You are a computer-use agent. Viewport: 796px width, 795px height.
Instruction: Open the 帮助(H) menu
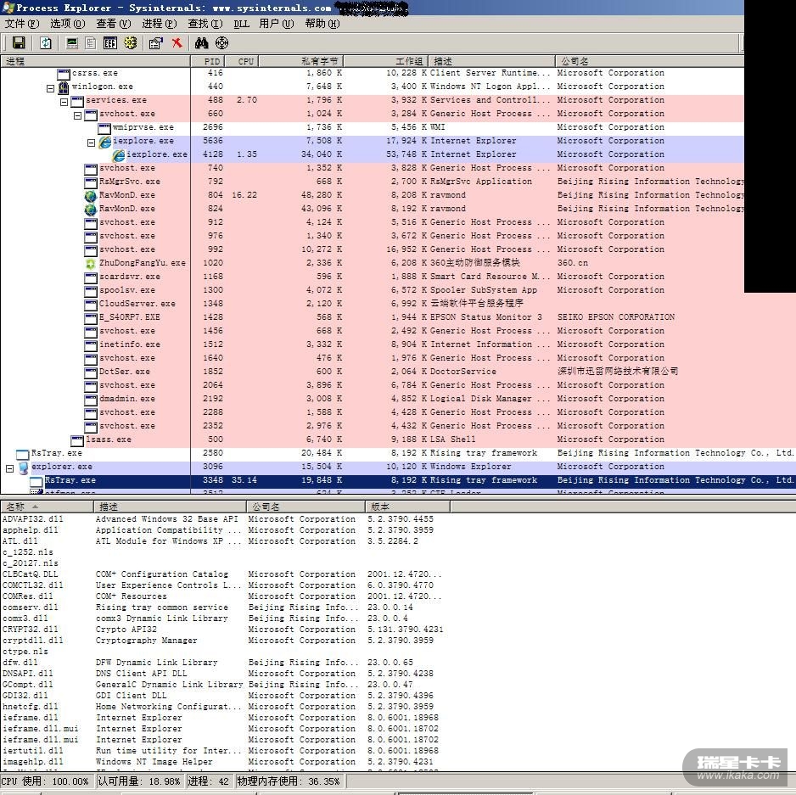coord(322,24)
